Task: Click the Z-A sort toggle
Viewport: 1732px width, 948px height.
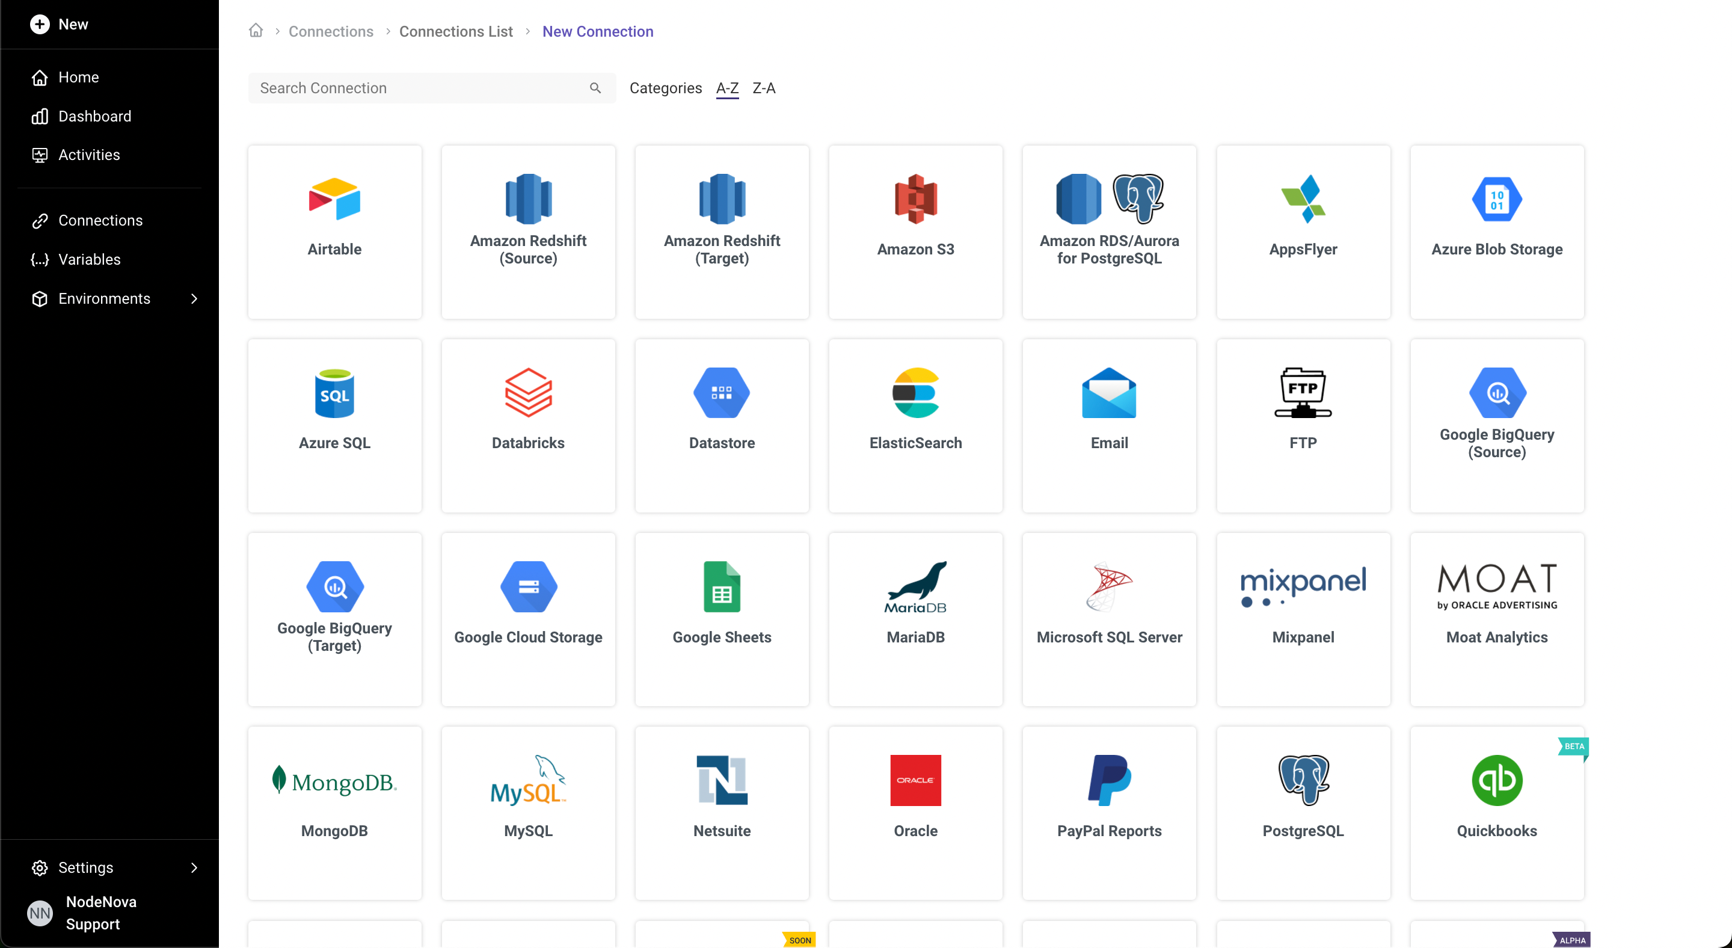Action: point(763,88)
